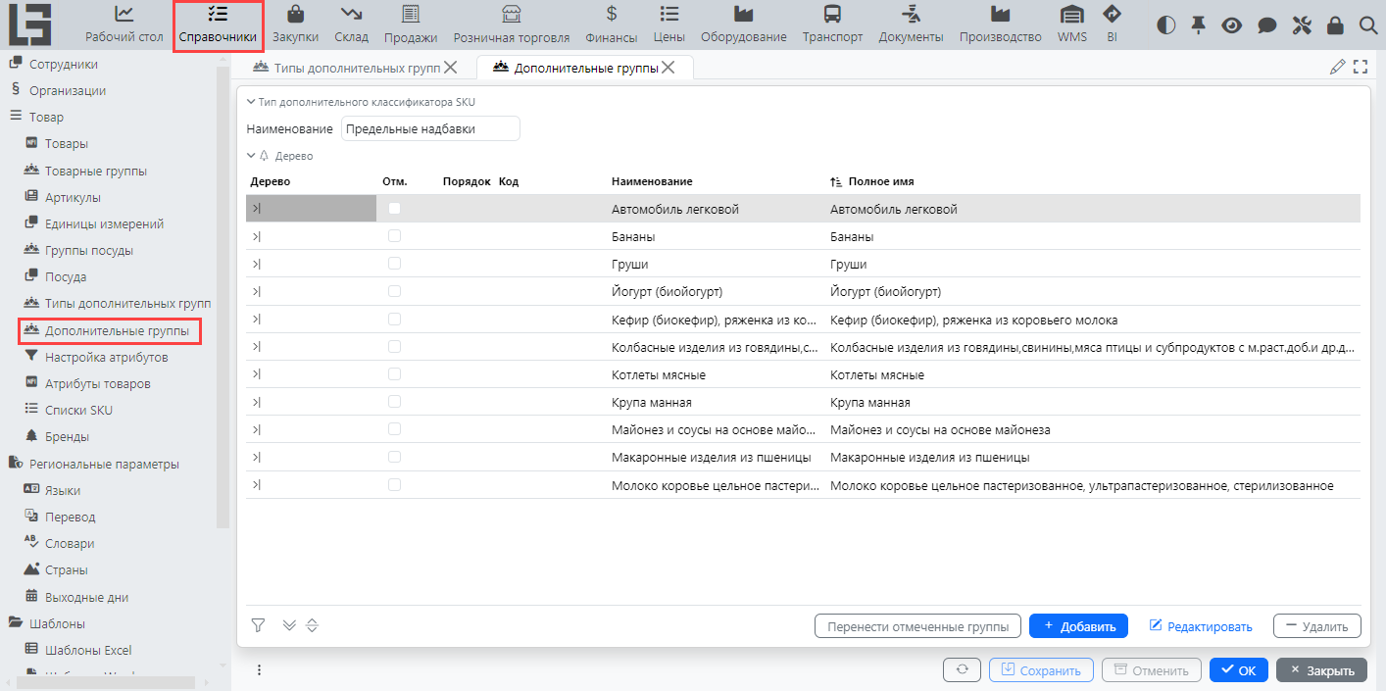Mark the checkbox in the Груши row
Image resolution: width=1386 pixels, height=691 pixels.
click(x=394, y=264)
